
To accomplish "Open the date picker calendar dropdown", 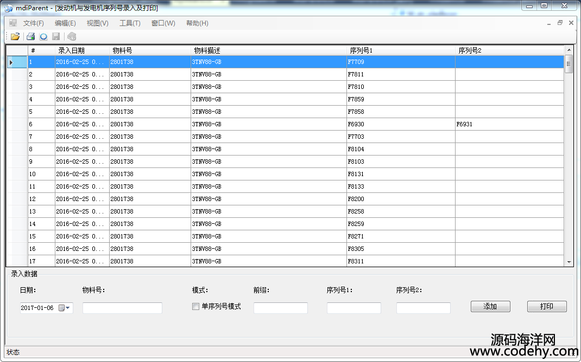I will (65, 308).
